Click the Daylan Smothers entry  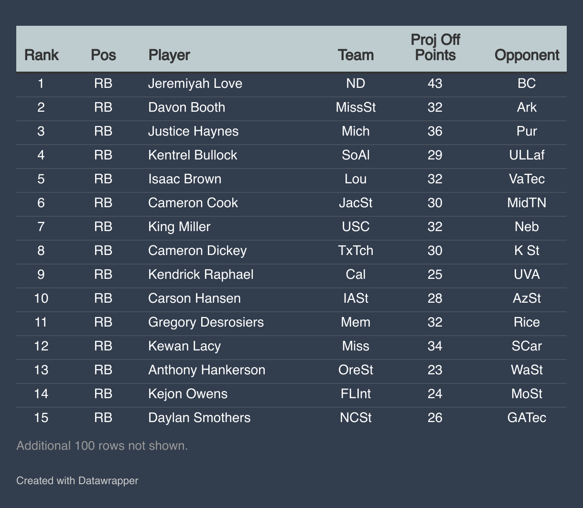199,418
